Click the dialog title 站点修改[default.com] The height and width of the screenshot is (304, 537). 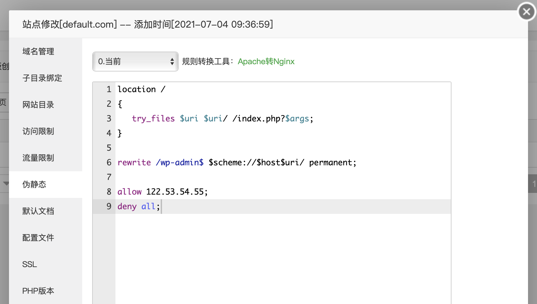click(70, 24)
